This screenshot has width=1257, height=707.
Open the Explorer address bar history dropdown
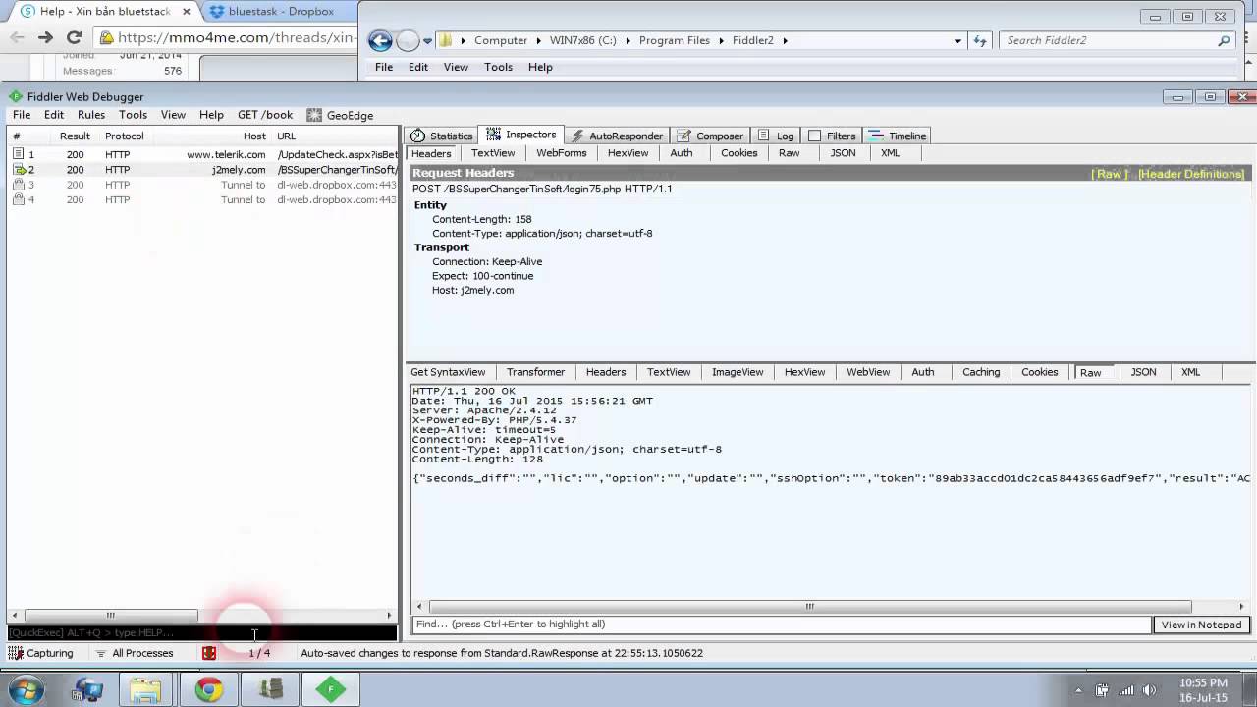tap(957, 40)
